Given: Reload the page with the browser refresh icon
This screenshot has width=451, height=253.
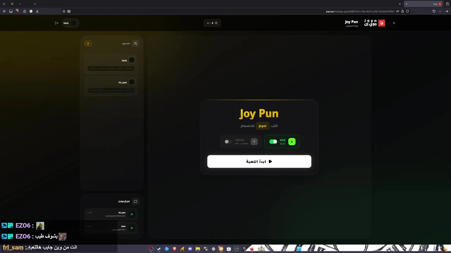Looking at the screenshot, I should [x=434, y=11].
